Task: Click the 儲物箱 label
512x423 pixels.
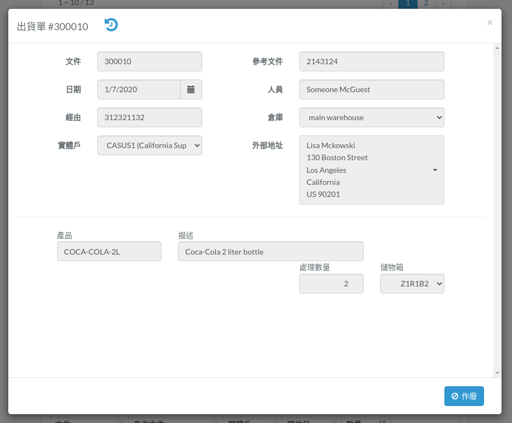Action: click(392, 267)
